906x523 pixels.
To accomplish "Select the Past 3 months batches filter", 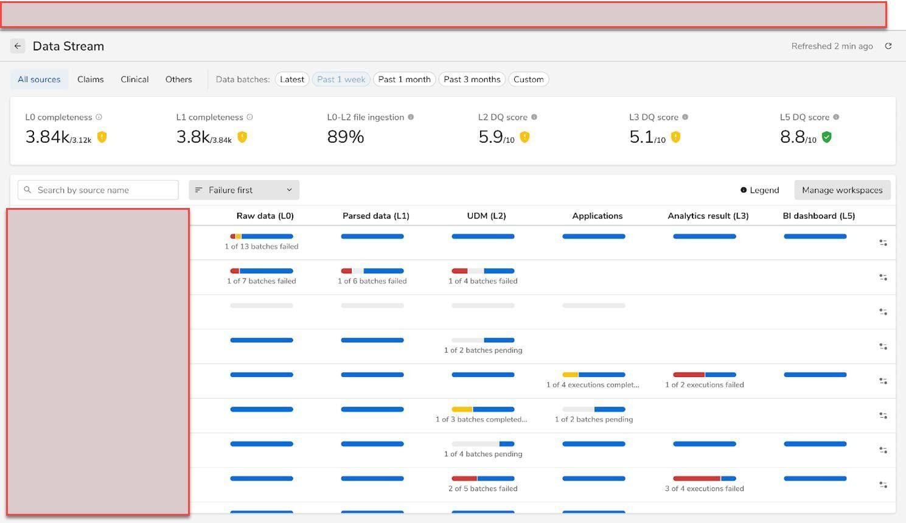I will tap(472, 80).
